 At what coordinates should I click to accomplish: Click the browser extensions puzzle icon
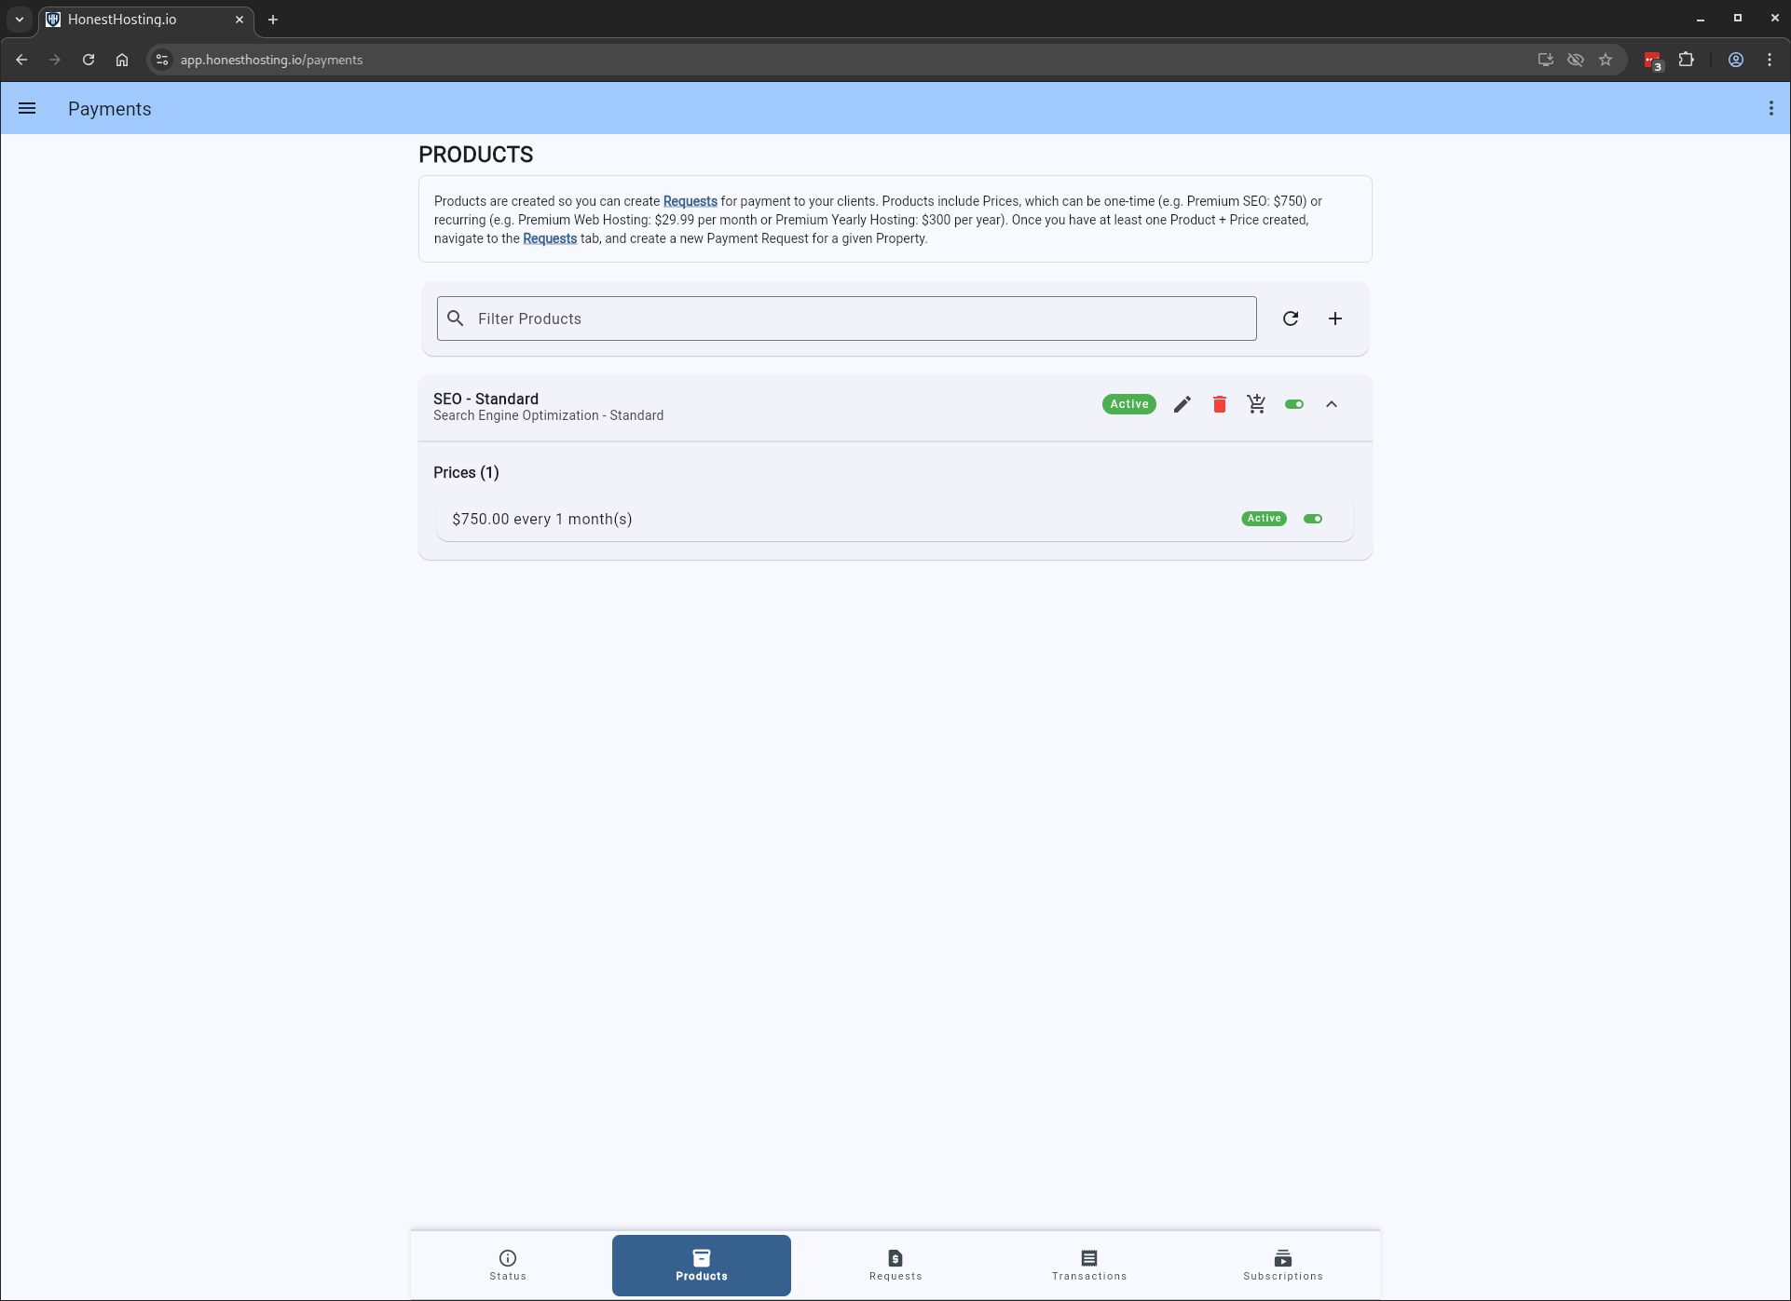point(1686,60)
